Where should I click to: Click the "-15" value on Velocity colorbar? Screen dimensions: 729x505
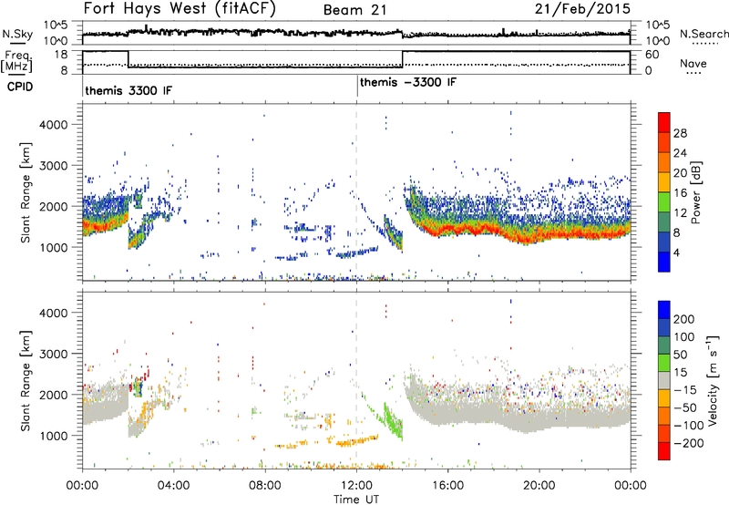pos(685,389)
